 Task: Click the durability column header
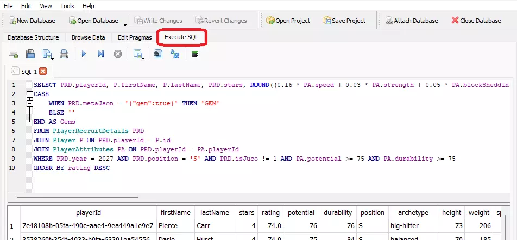click(338, 213)
